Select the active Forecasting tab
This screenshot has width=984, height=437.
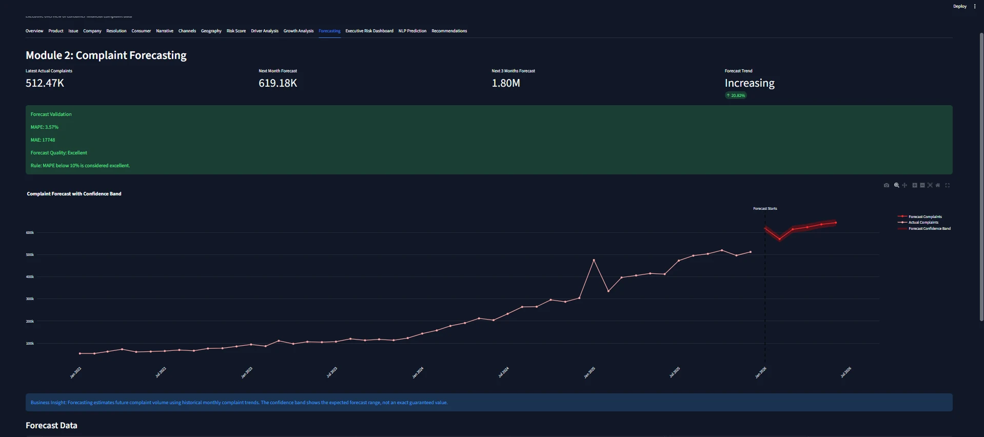[x=329, y=31]
